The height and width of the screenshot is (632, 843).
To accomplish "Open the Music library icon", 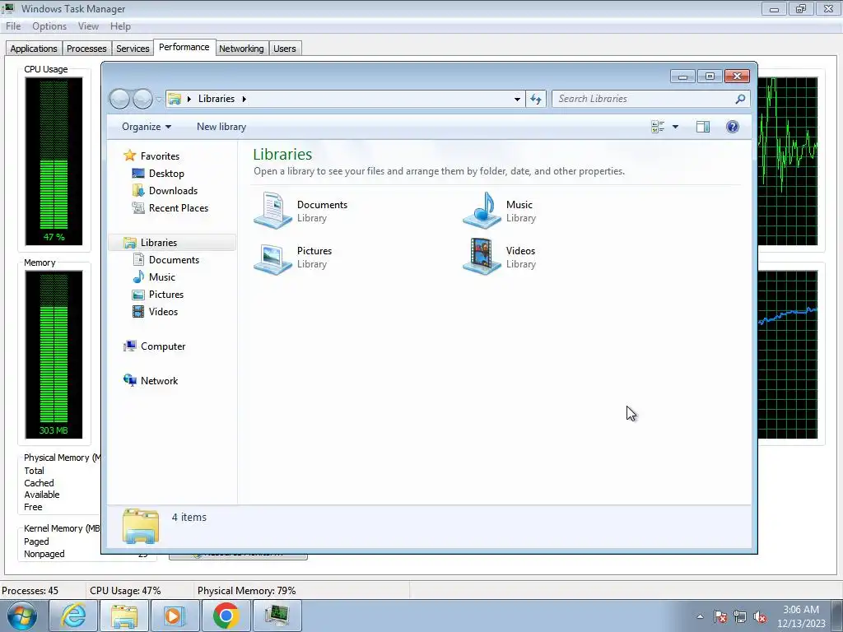I will (482, 211).
